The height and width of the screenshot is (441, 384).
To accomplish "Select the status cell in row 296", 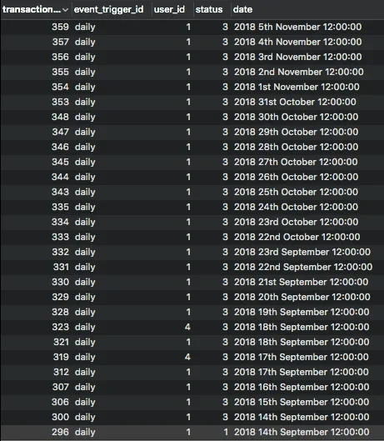I will [226, 432].
